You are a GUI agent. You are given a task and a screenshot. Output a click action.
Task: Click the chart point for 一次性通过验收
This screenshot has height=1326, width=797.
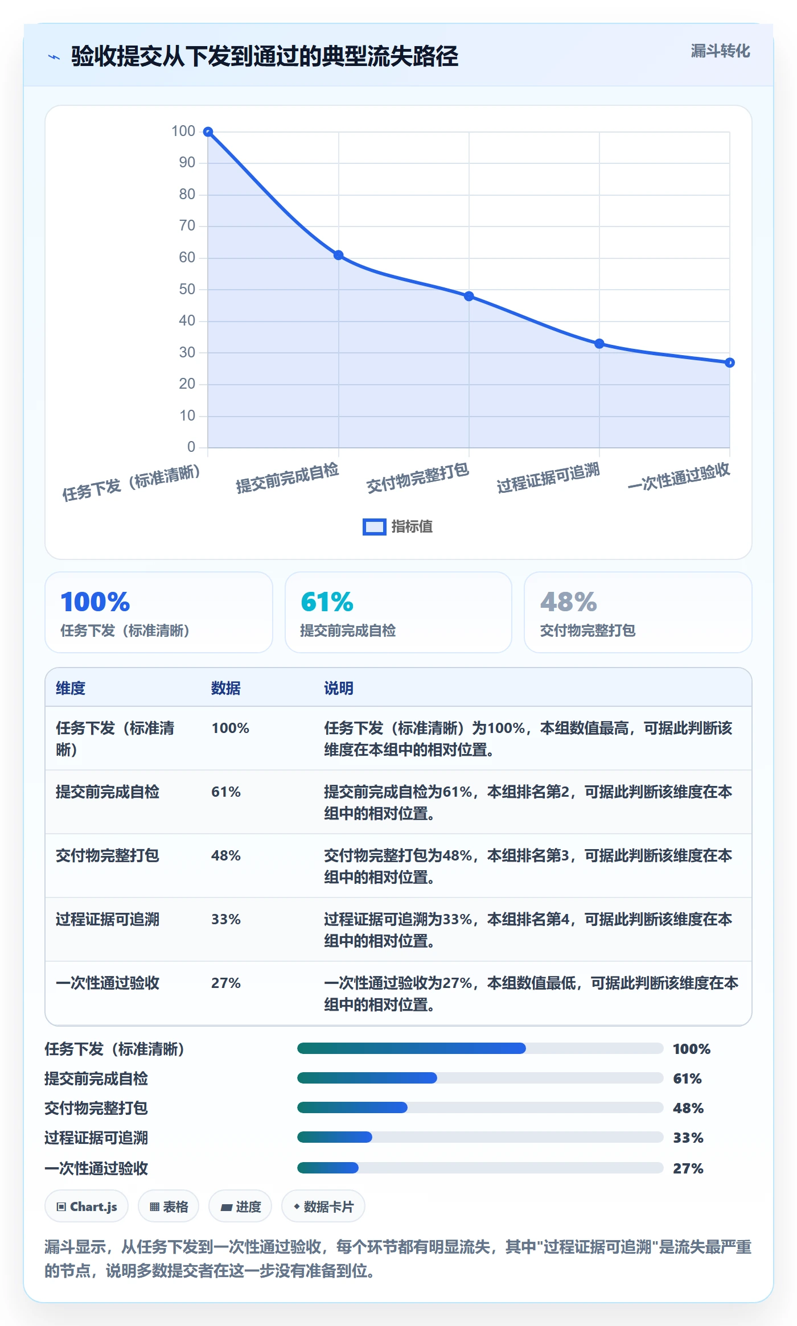pos(730,363)
